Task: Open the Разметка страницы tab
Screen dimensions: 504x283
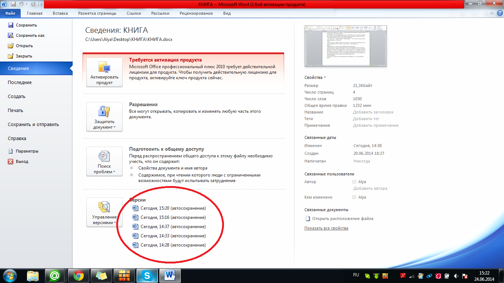Action: [97, 13]
